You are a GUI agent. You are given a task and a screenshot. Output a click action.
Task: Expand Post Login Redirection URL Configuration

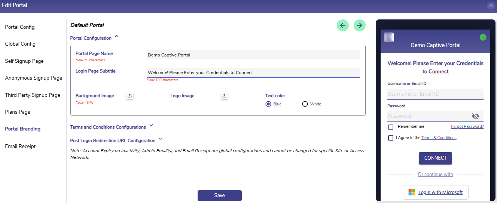pos(161,139)
